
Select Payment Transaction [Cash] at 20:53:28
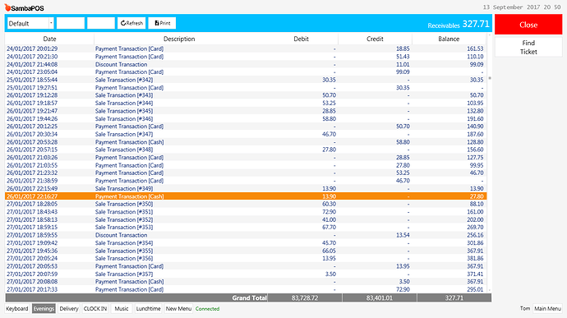point(246,142)
